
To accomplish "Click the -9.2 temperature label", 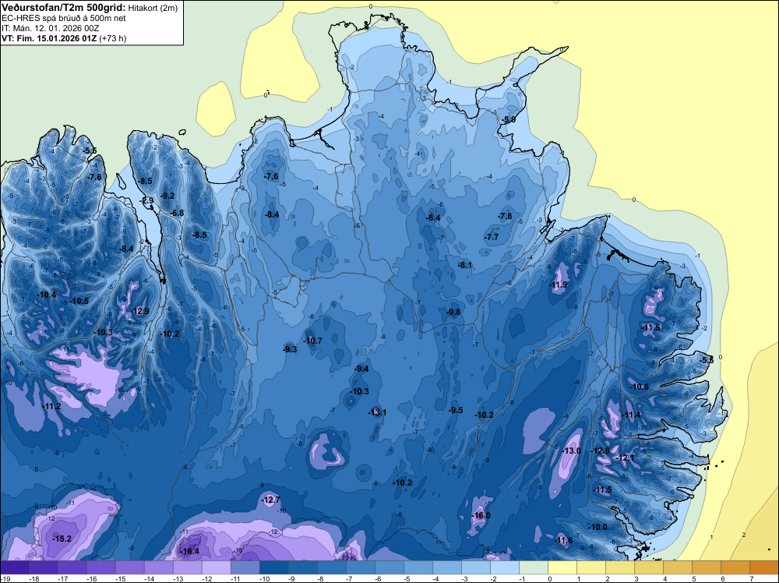I will (x=167, y=196).
